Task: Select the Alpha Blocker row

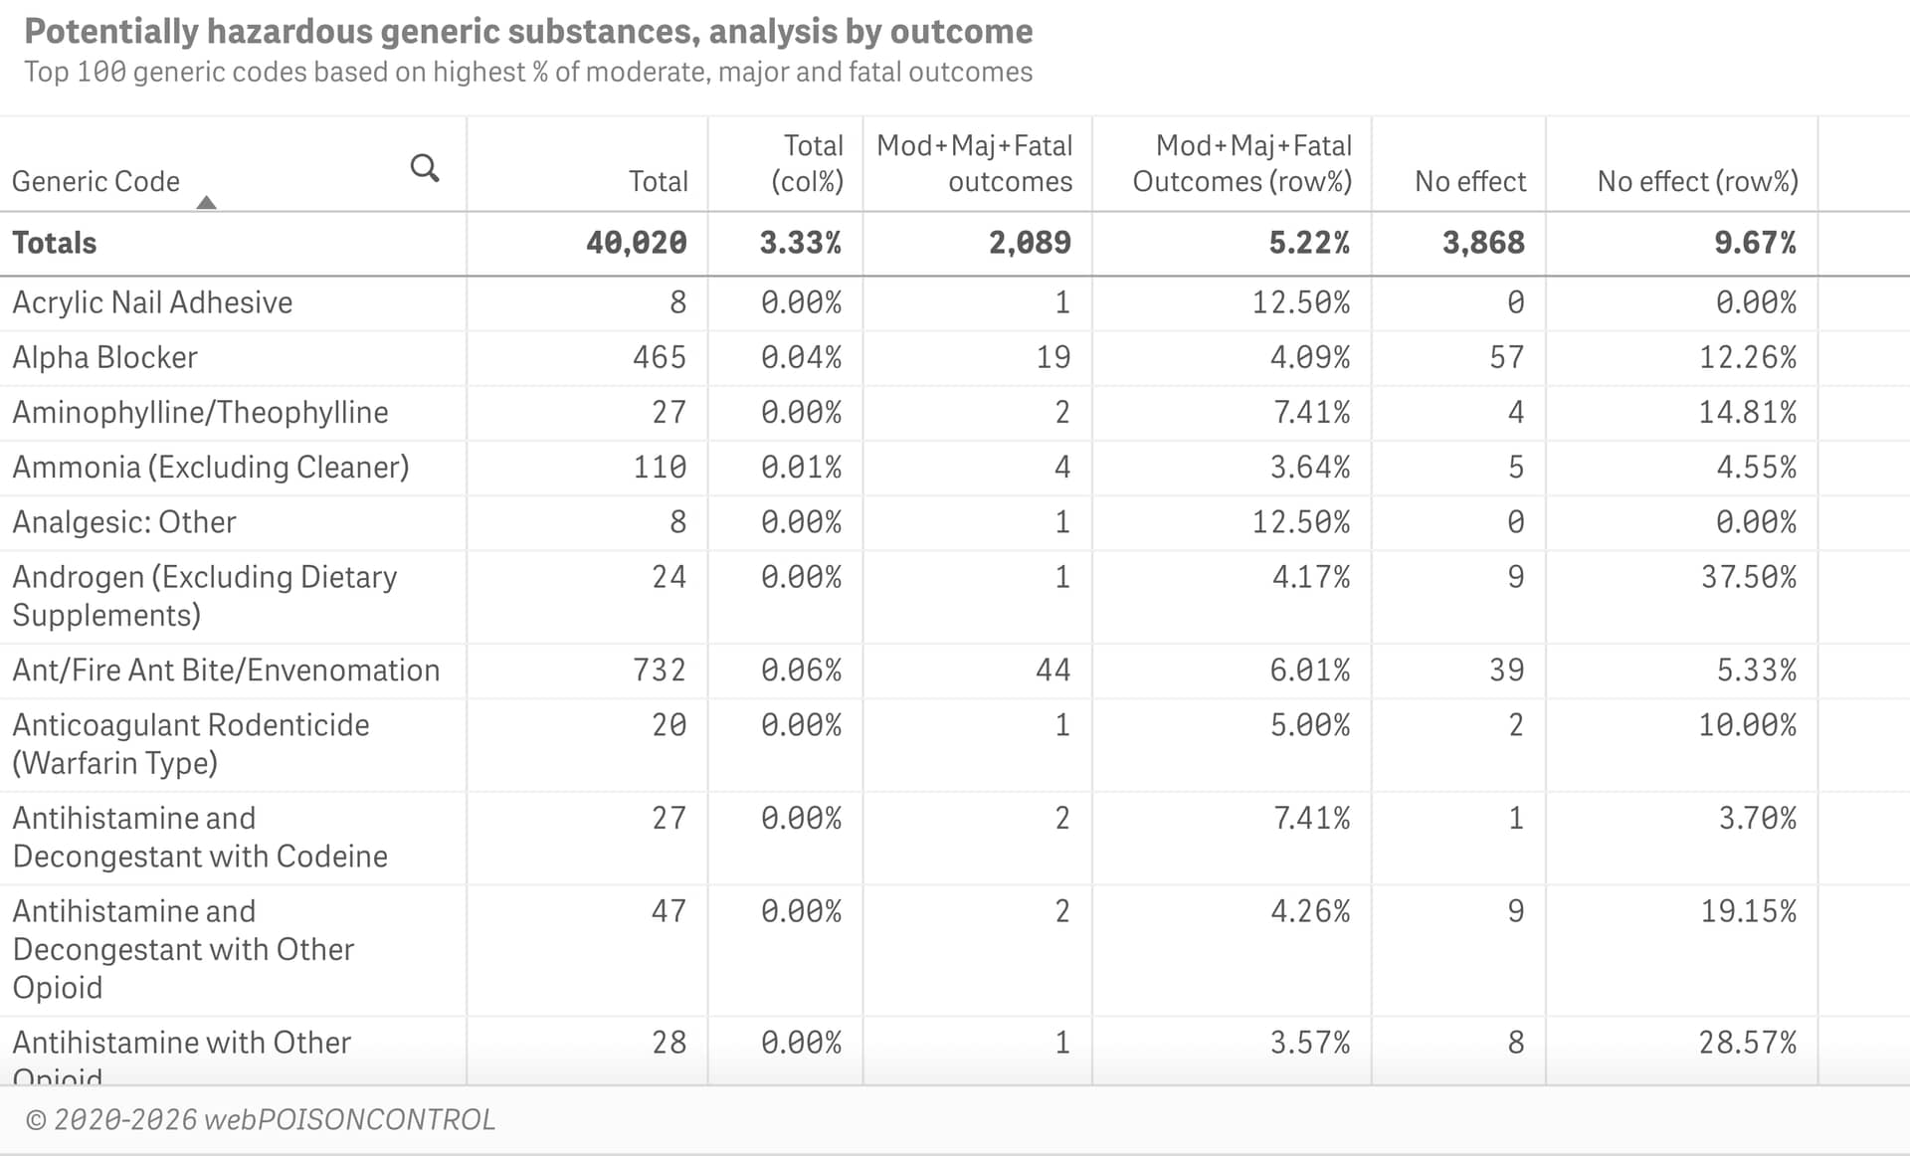Action: point(103,357)
